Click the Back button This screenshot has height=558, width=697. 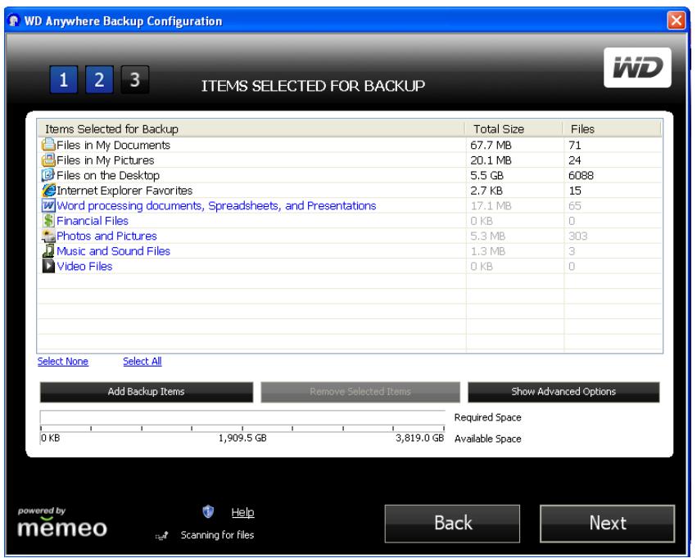[x=452, y=524]
